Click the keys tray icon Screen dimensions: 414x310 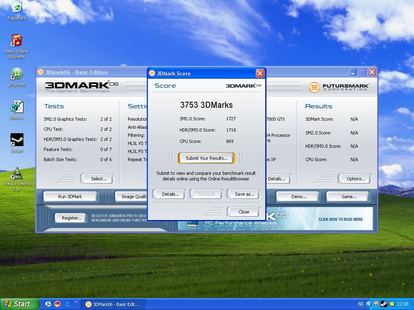pos(377,304)
